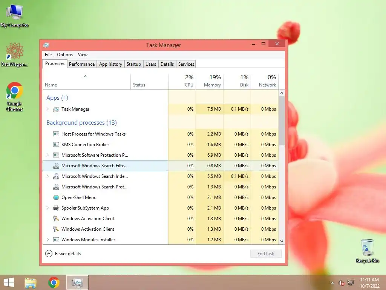Click the process list scrollbar thumb

click(x=282, y=120)
